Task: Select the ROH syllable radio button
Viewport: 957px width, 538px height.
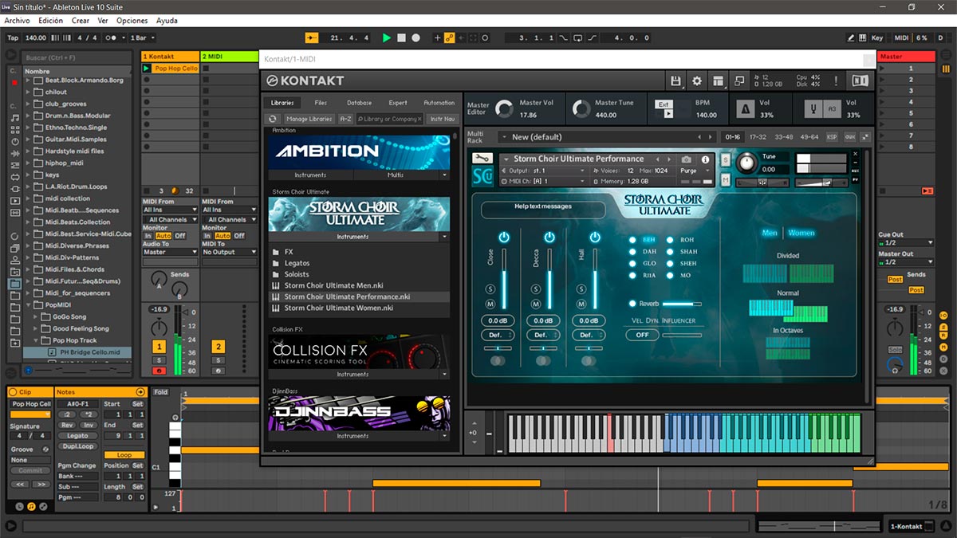Action: 670,240
